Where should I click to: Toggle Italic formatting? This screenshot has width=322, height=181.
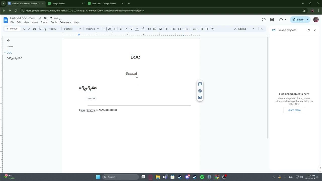click(126, 29)
